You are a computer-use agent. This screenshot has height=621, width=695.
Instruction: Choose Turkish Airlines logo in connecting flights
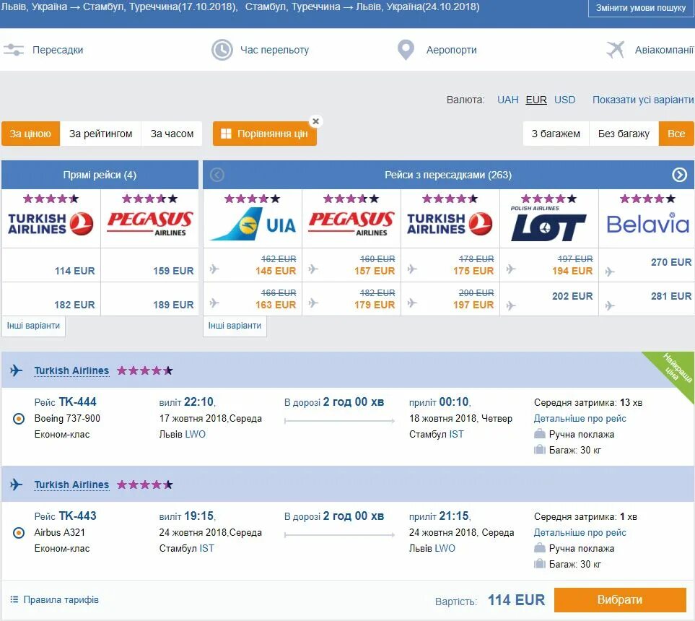pyautogui.click(x=450, y=224)
